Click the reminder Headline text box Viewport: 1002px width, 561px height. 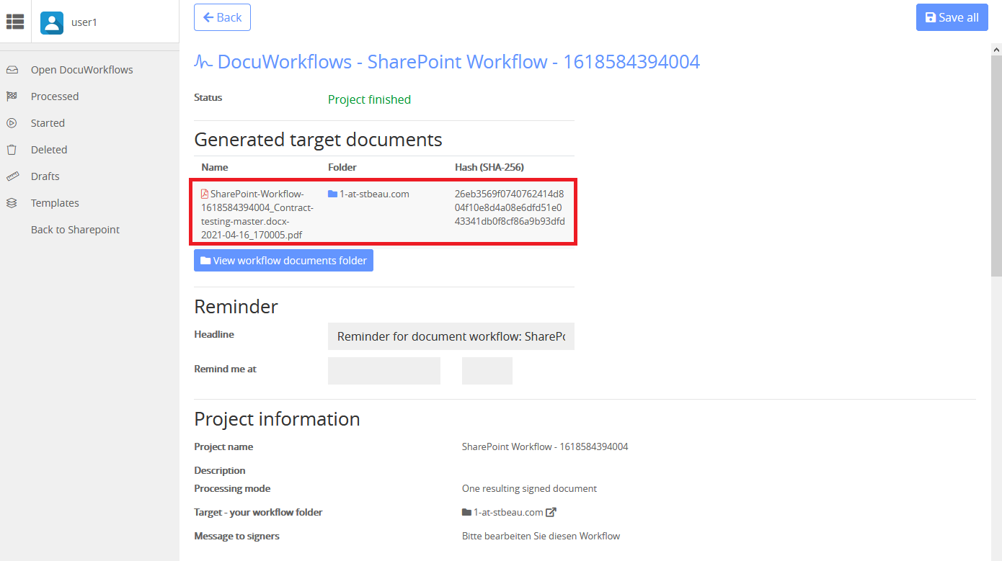point(451,336)
